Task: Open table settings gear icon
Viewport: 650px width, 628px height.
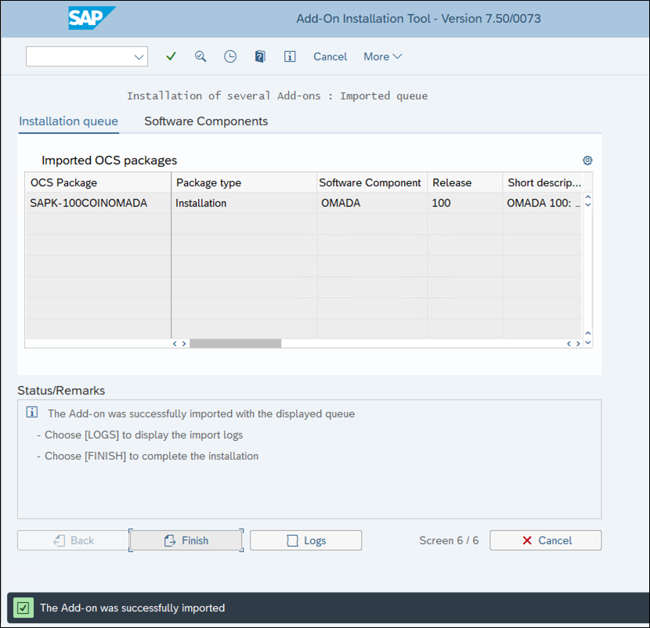Action: [587, 161]
